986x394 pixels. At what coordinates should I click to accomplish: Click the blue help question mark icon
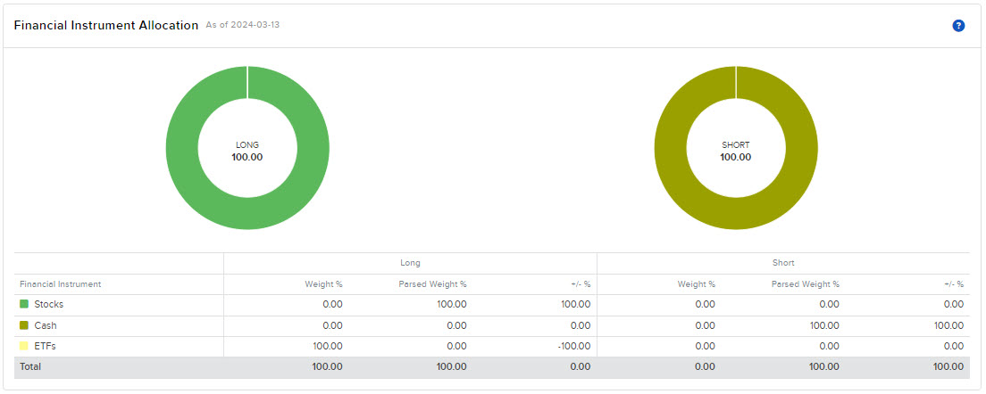(958, 26)
